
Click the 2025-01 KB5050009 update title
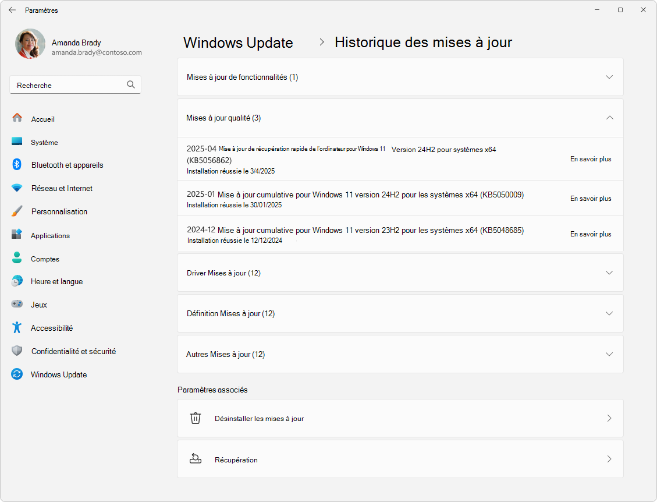355,195
